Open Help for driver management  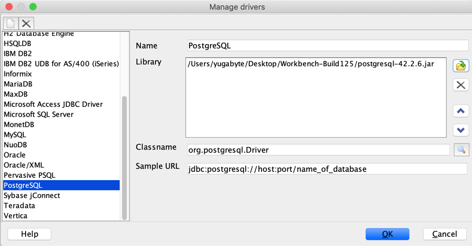[x=30, y=234]
